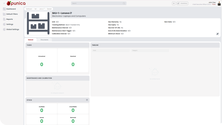Open the Unavailable stock card

point(73,108)
